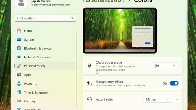Click the Accent color label

pyautogui.click(x=104, y=99)
